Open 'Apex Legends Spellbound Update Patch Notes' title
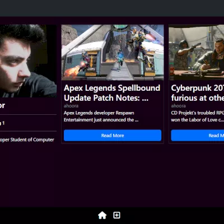 (x=112, y=93)
